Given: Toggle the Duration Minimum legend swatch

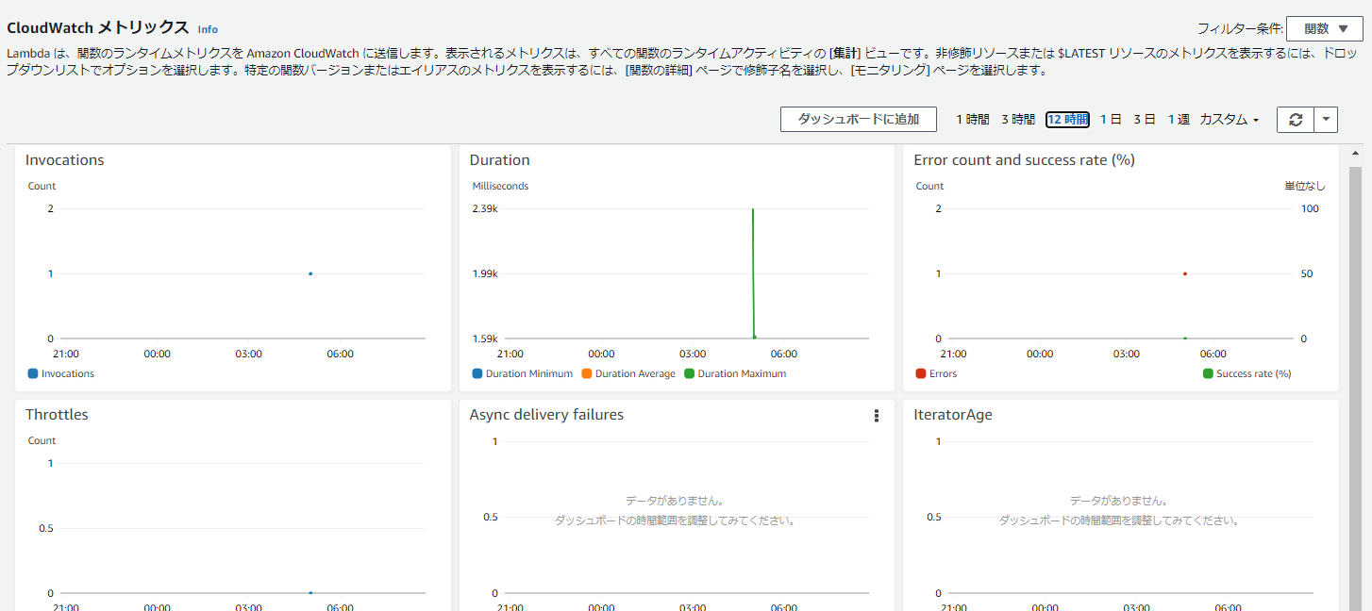Looking at the screenshot, I should point(477,373).
